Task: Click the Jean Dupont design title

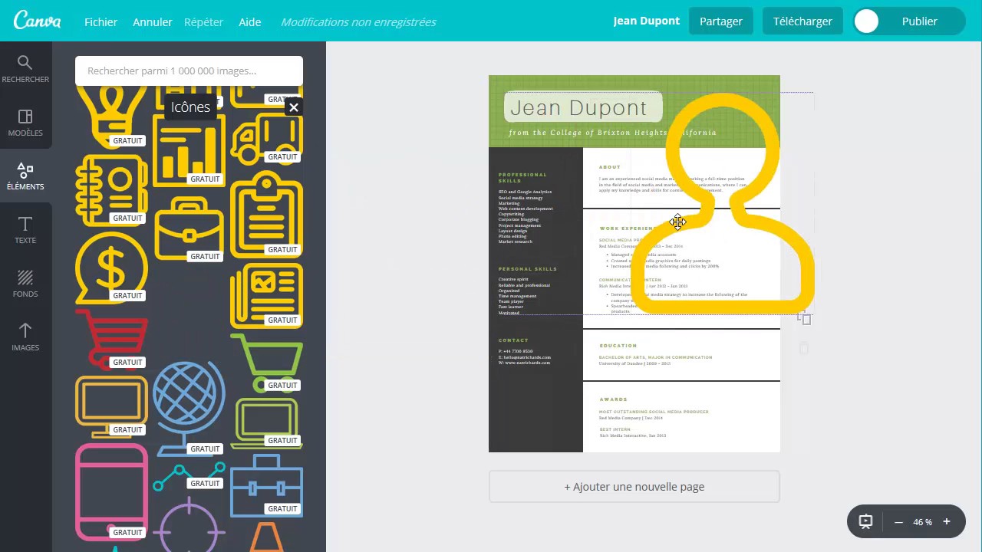Action: pos(646,21)
